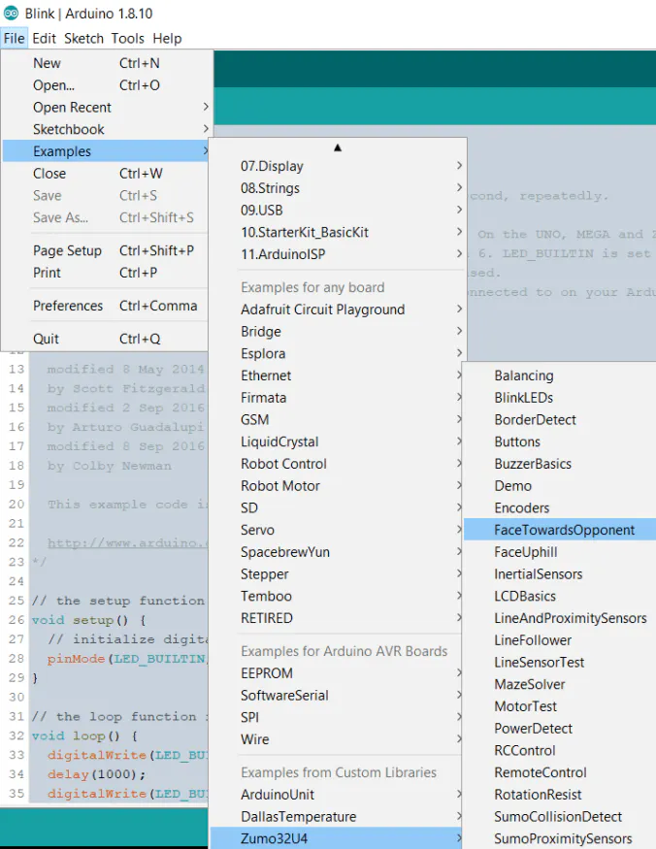This screenshot has width=656, height=849.
Task: Open the Help menu
Action: pos(167,39)
